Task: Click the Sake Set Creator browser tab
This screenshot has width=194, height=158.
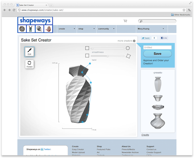Action: [x=31, y=5]
